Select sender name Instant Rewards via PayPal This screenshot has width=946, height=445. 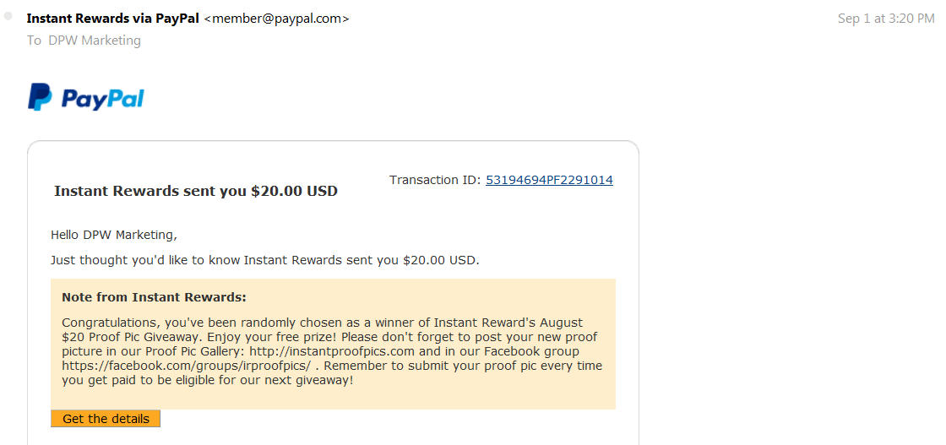click(113, 18)
